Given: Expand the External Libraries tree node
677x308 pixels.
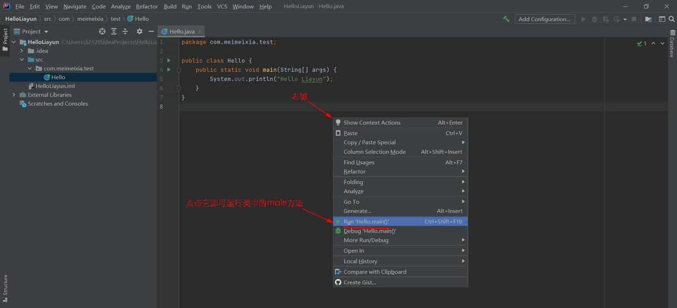Looking at the screenshot, I should tap(14, 95).
